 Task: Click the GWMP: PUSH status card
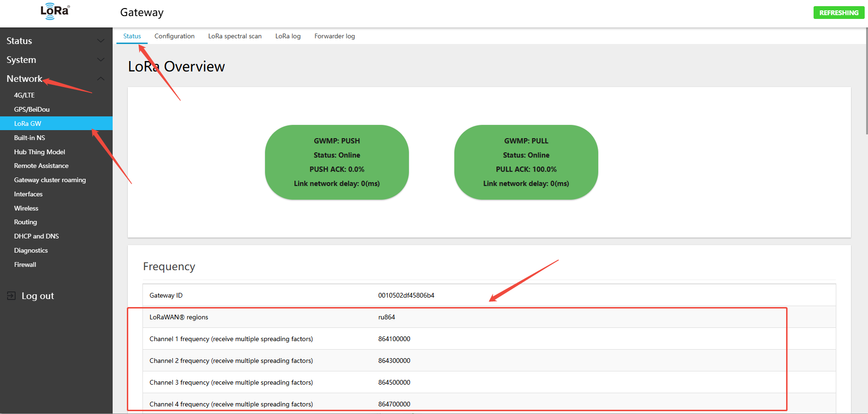[x=337, y=162]
